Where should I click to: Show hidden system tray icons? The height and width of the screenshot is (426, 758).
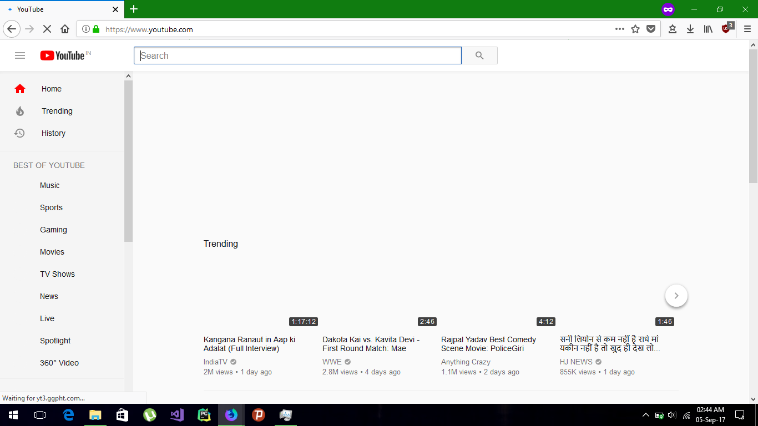pos(645,415)
